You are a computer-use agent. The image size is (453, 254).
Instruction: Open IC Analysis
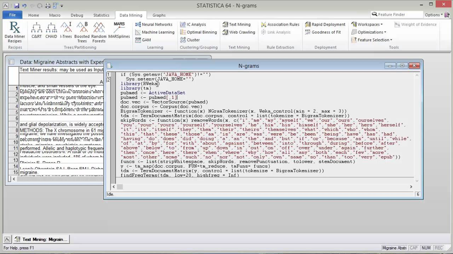[x=193, y=25]
